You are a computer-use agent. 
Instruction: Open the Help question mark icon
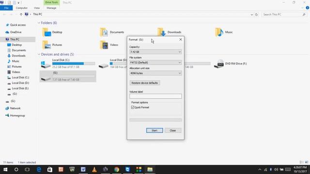coord(308,8)
